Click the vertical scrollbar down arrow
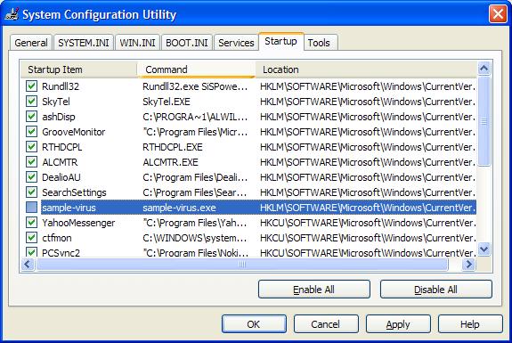512x343 pixels. coord(484,249)
